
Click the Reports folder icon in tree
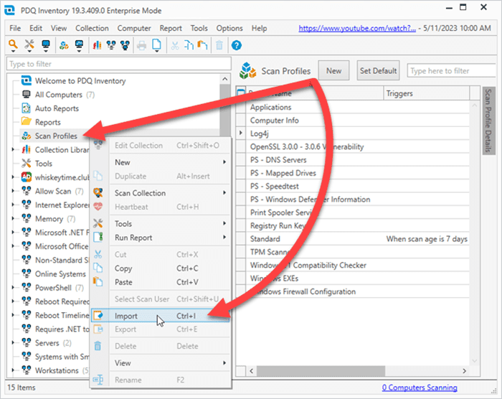[x=26, y=122]
